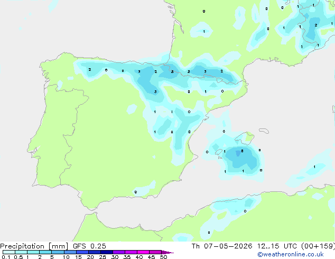This screenshot has height=259, width=335.
Task: Click the 40–45 mm magenta legend swatch
Action: [x=143, y=252]
